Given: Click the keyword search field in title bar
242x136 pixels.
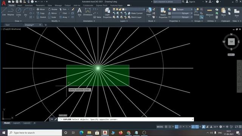Looking at the screenshot, I should click(167, 2).
